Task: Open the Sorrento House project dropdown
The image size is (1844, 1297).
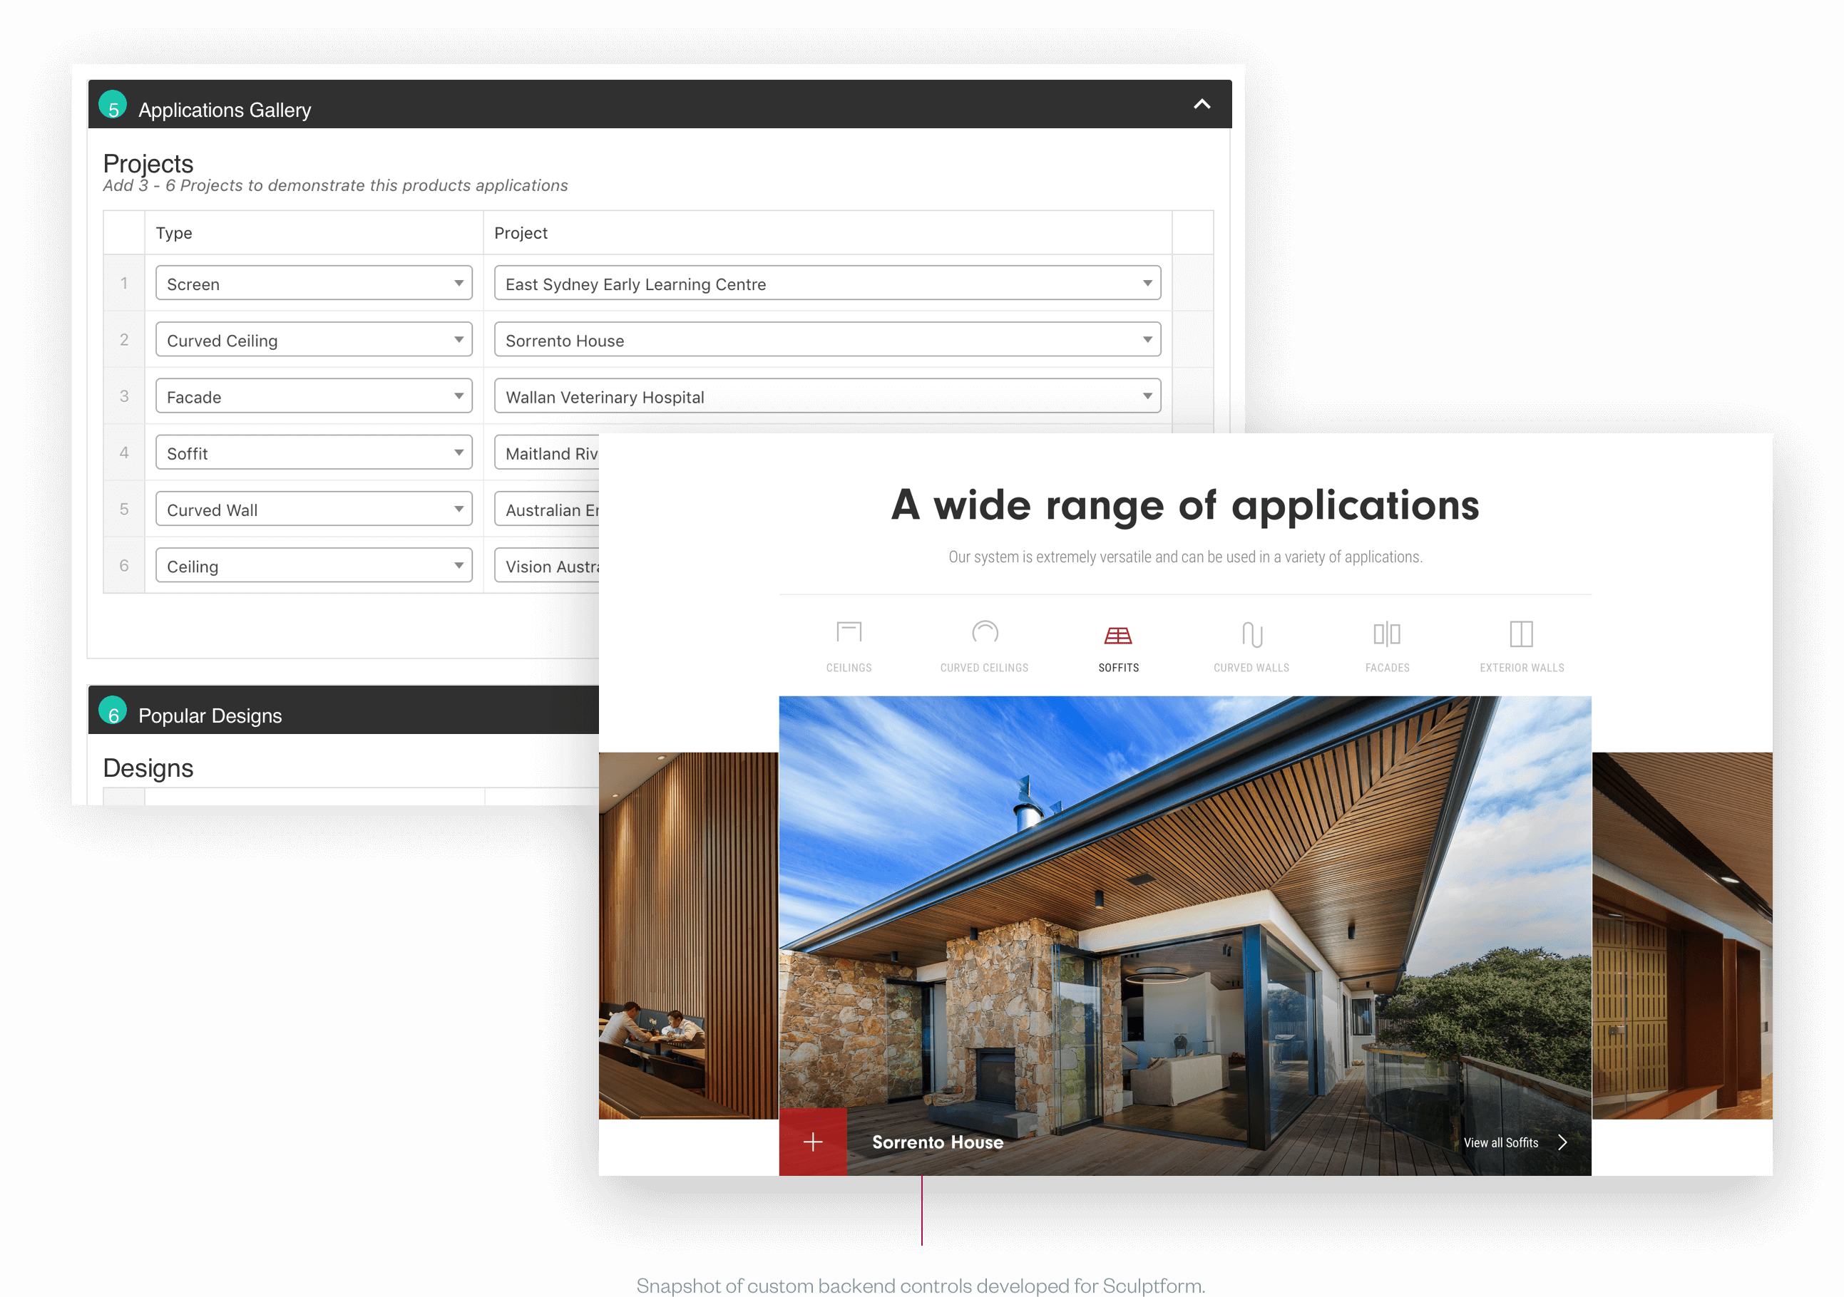Action: [x=826, y=339]
